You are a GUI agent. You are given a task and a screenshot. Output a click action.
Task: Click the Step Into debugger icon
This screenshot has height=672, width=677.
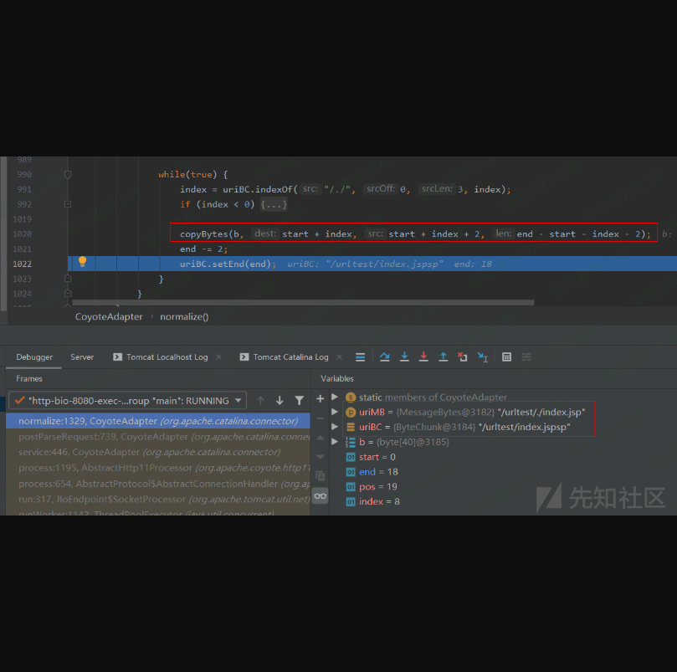point(404,357)
